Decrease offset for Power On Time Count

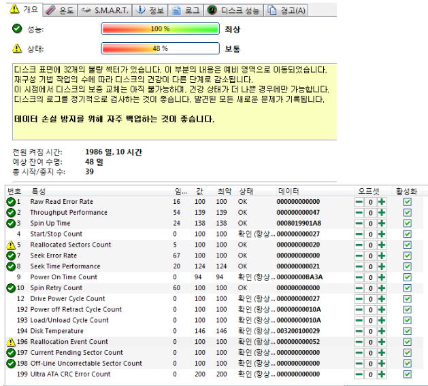[359, 277]
